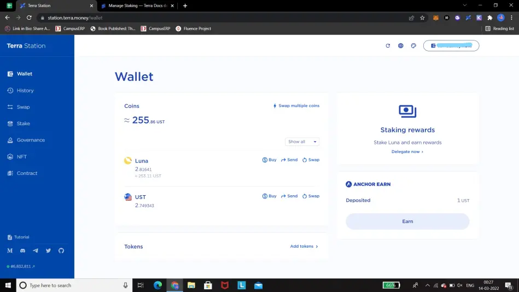Open the theme palette icon

[x=414, y=46]
